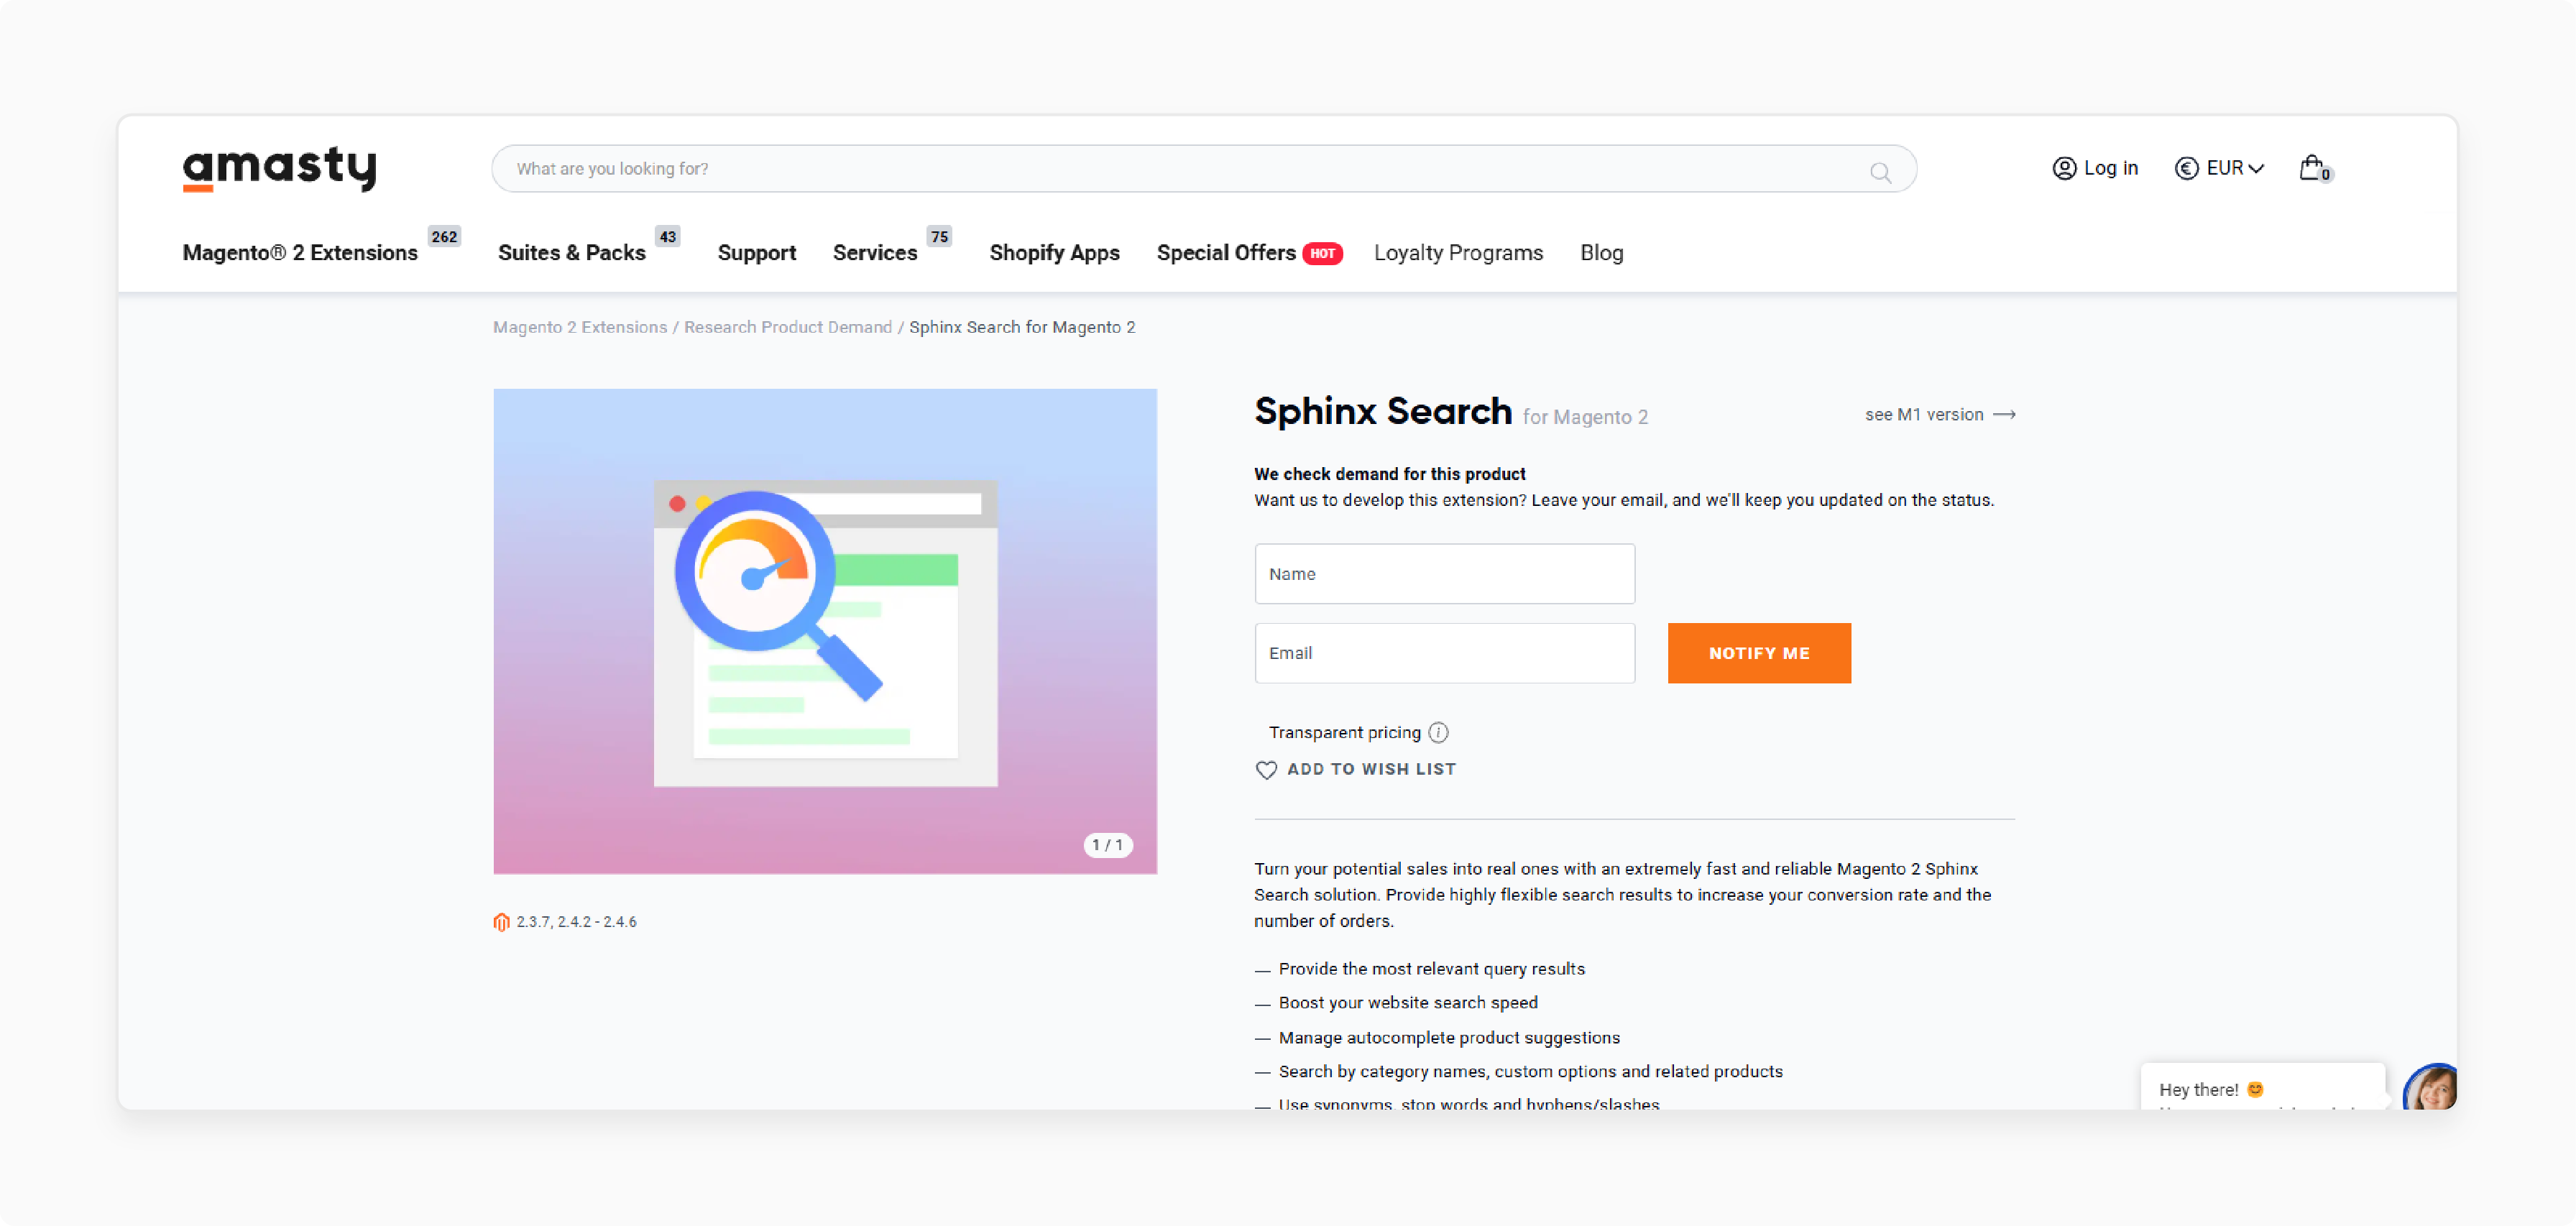Open Special Offers page
Image resolution: width=2576 pixels, height=1226 pixels.
coord(1226,253)
